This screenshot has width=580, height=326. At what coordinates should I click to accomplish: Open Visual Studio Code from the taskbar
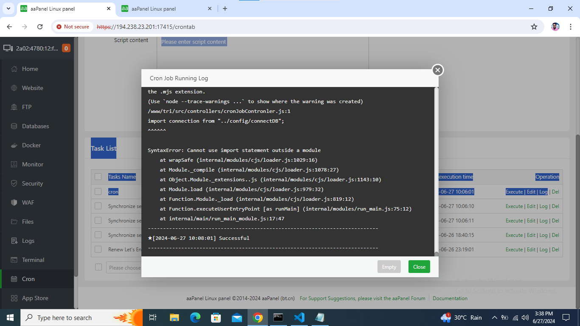click(299, 318)
